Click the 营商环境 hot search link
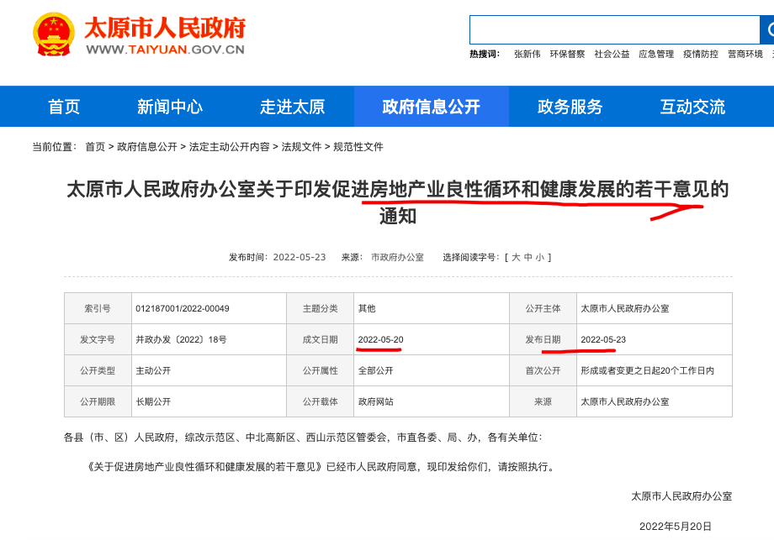The width and height of the screenshot is (774, 540). [x=745, y=55]
